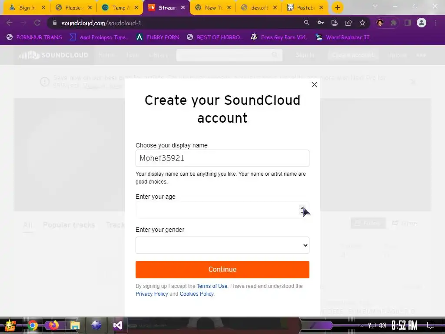Click the SoundCloud logo
445x334 pixels.
pyautogui.click(x=53, y=55)
